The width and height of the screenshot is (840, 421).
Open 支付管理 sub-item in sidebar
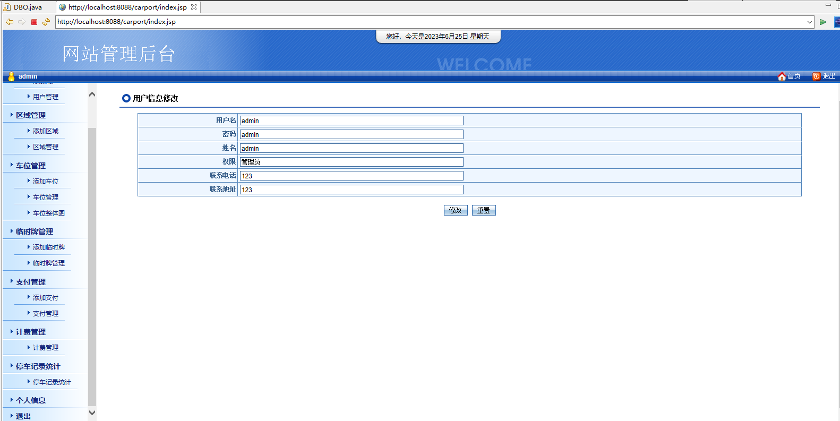(x=46, y=314)
